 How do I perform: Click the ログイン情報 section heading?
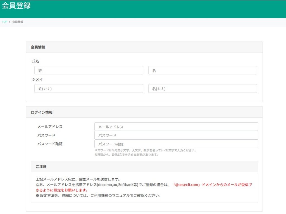pyautogui.click(x=42, y=112)
